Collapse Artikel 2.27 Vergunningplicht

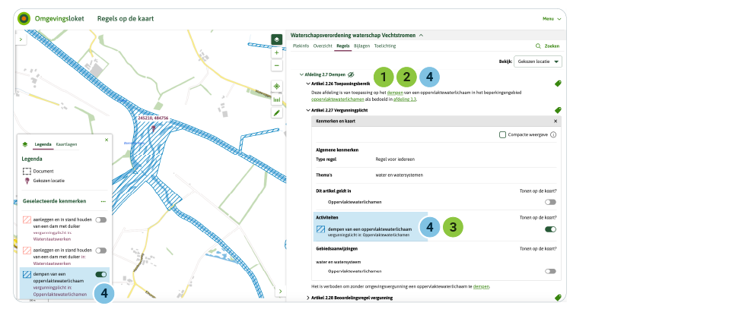coord(308,110)
